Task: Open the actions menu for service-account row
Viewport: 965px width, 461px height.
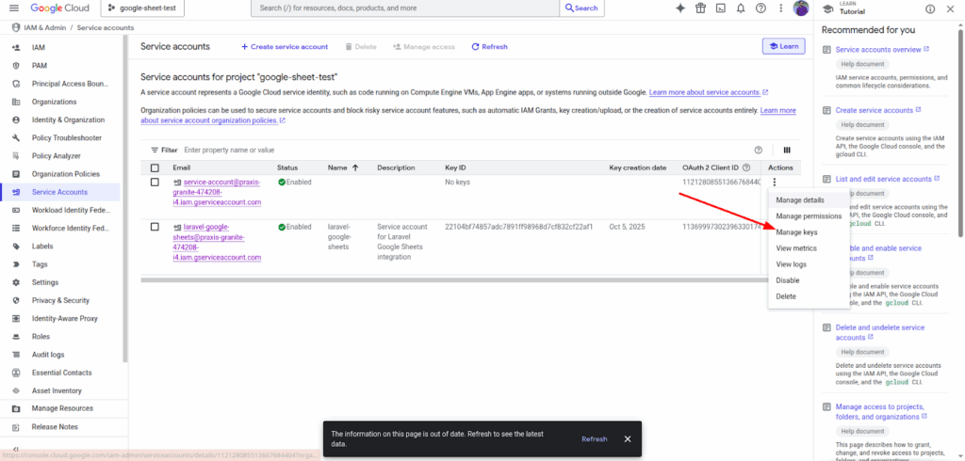Action: click(774, 183)
